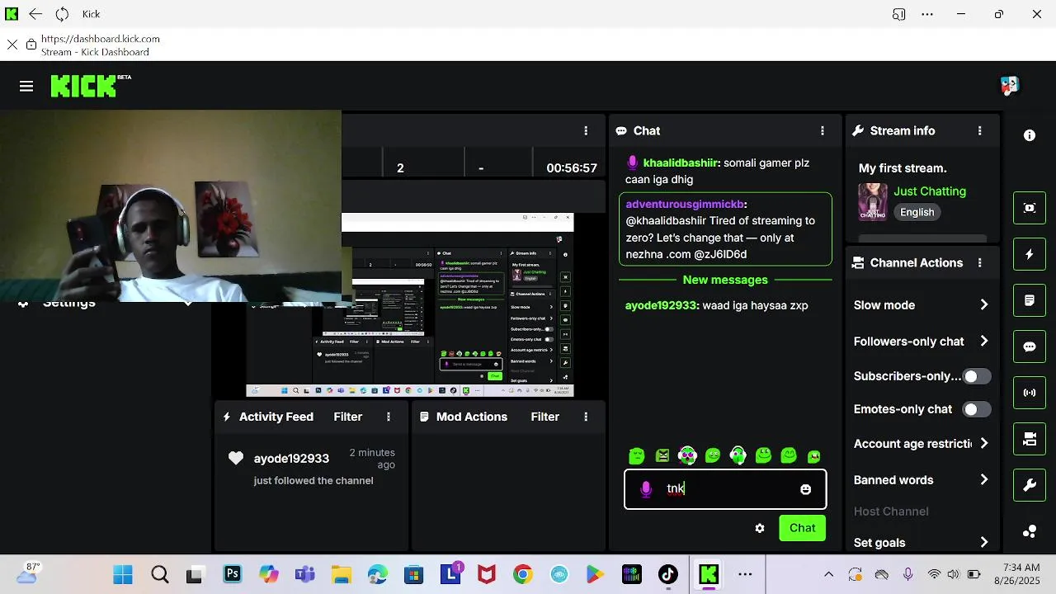
Task: Insert the angry green square emote
Action: [662, 455]
